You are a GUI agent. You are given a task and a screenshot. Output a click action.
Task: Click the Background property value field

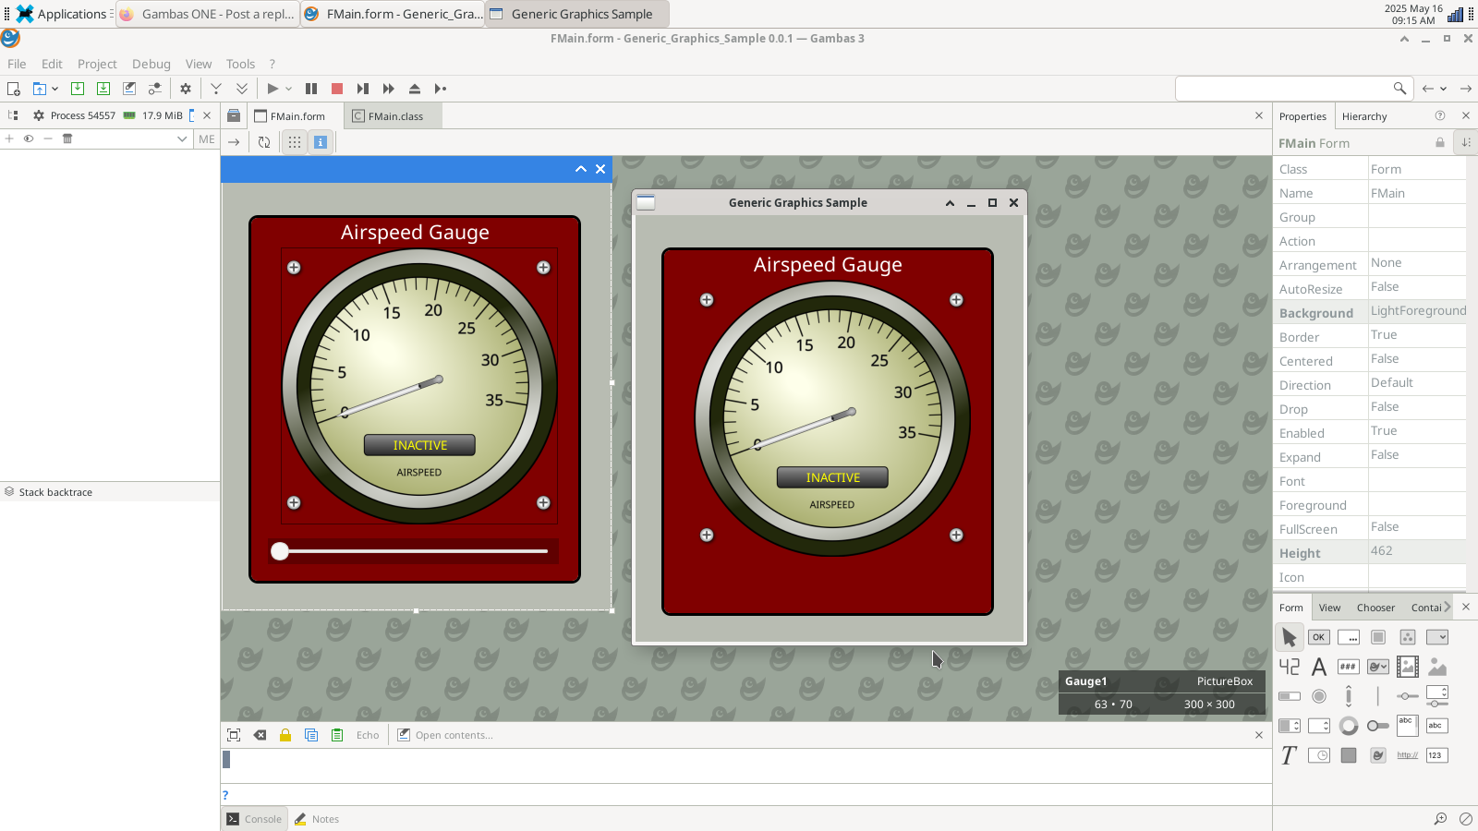(x=1416, y=311)
